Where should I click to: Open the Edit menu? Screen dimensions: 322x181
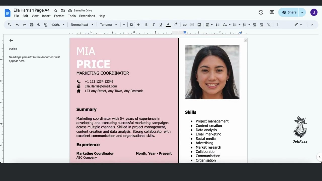point(25,16)
